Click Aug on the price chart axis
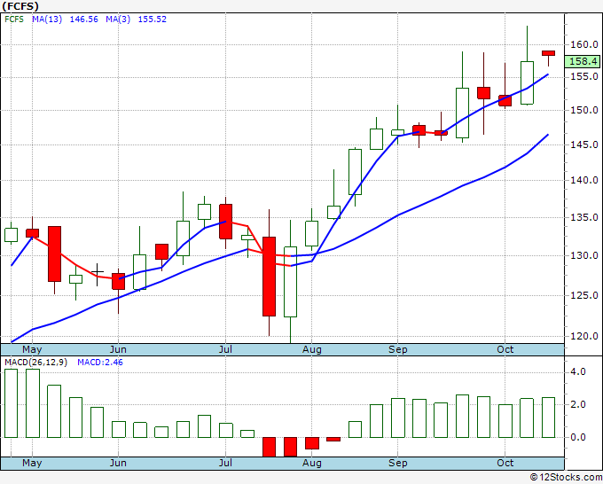This screenshot has width=603, height=484. 312,349
